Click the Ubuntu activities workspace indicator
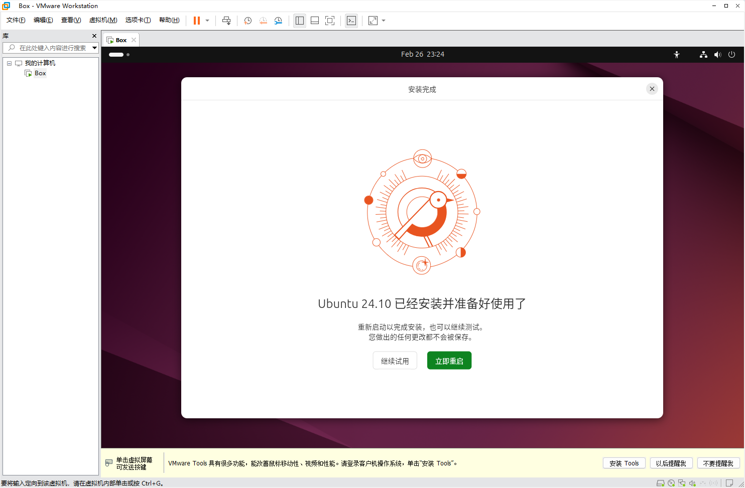 [x=119, y=55]
